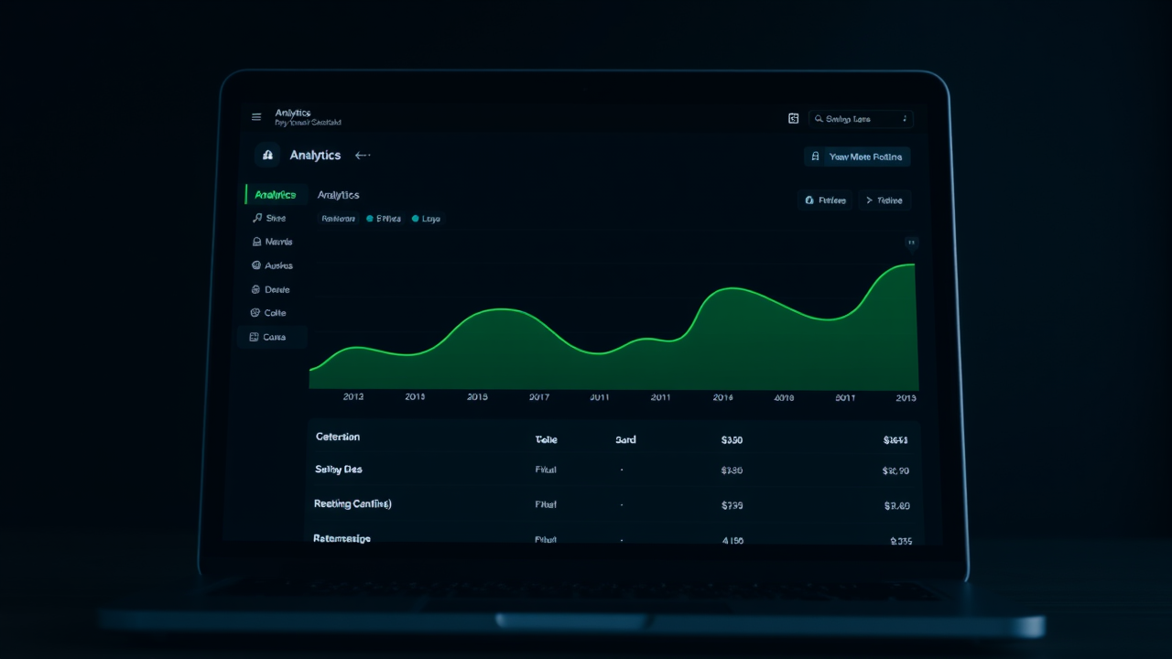Click the small marker icon above chart peak
Viewport: 1172px width, 659px height.
[x=911, y=243]
